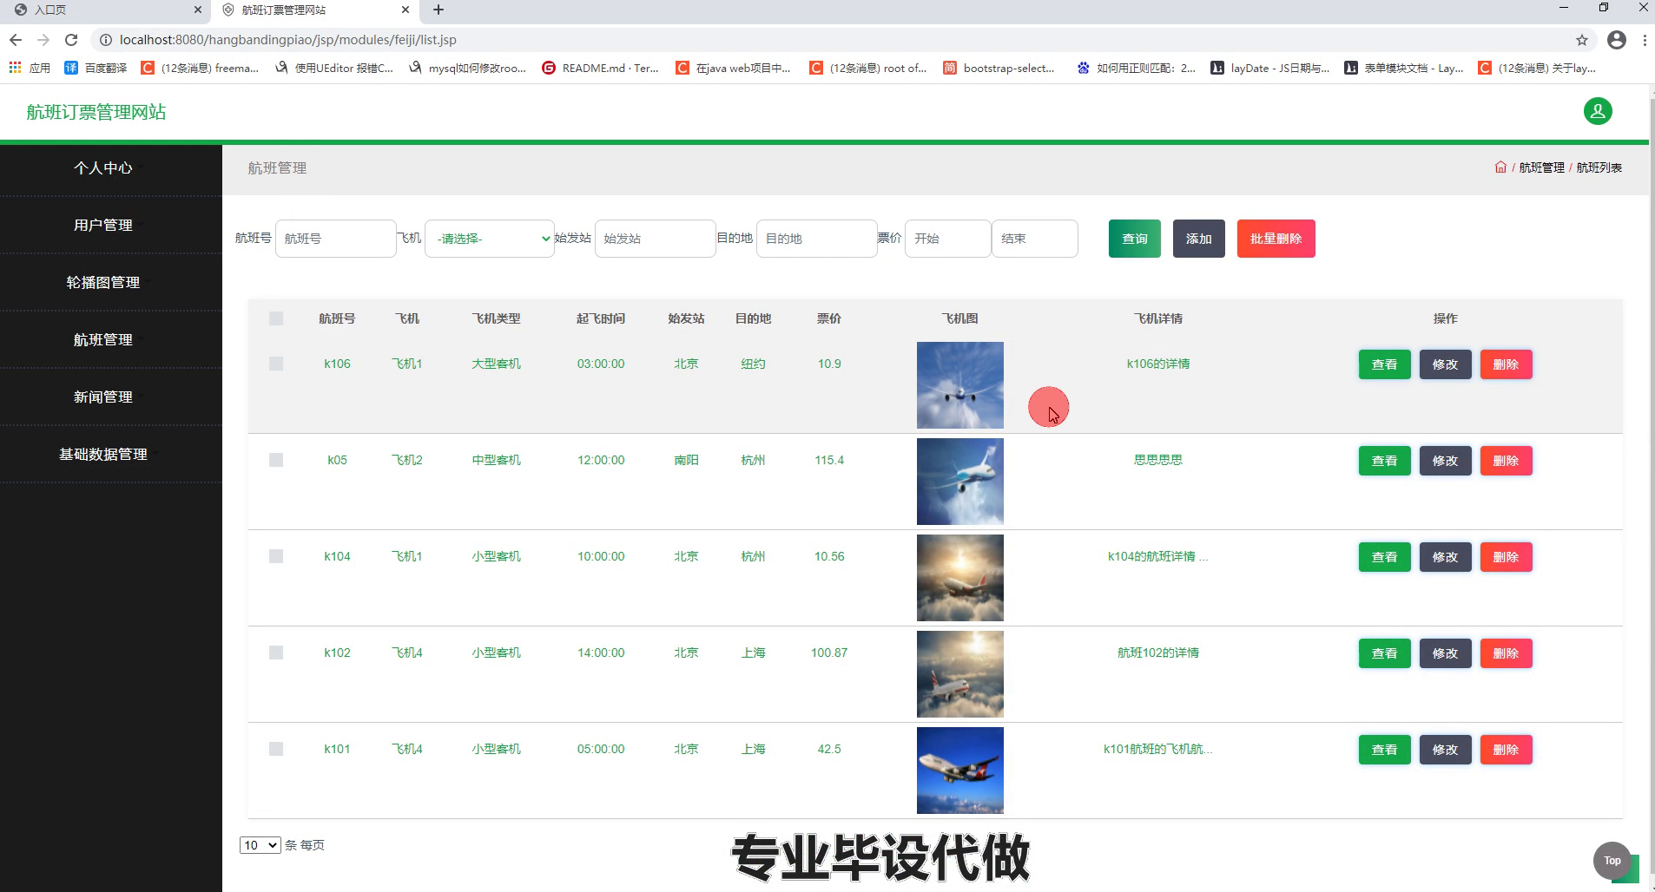Click the 添加 add button
The image size is (1655, 892).
[1199, 239]
